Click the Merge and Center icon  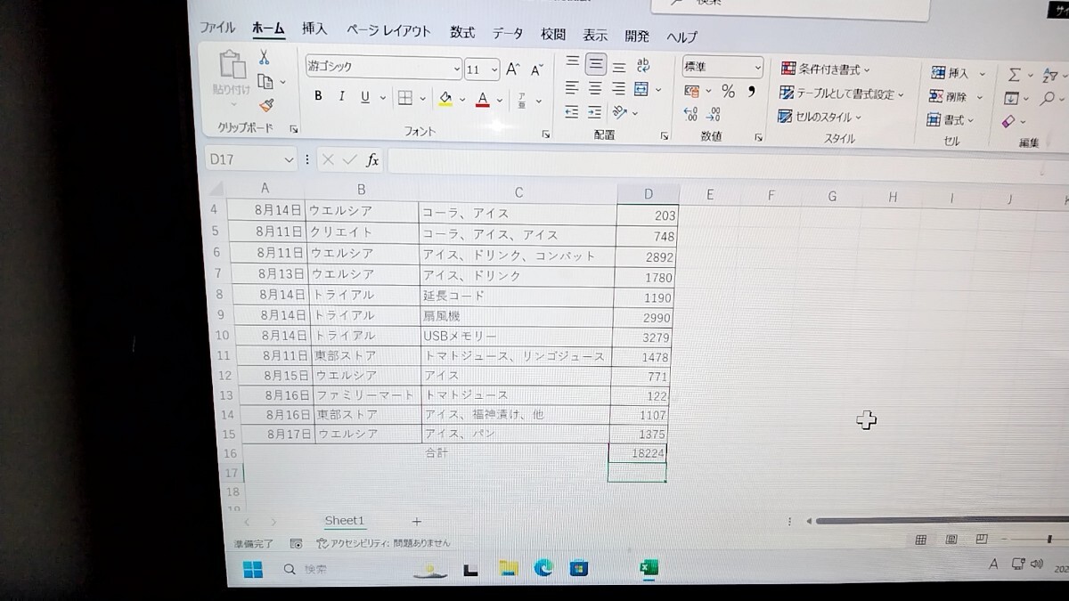pos(641,89)
